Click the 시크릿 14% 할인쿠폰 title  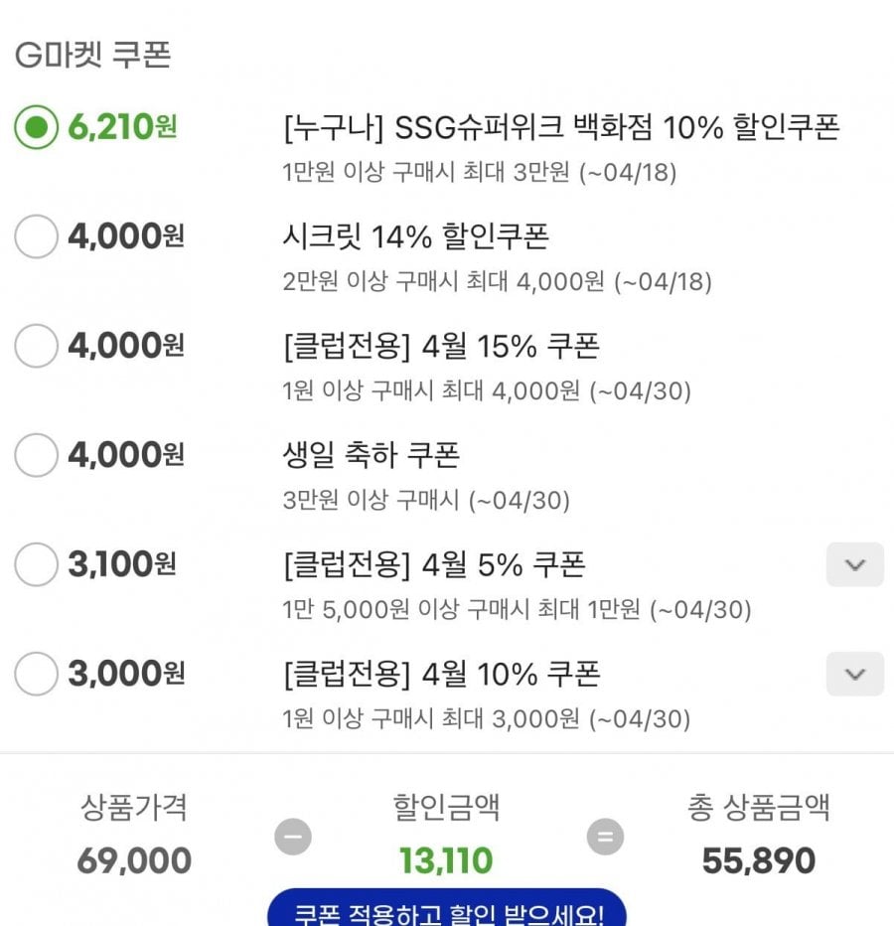point(415,237)
